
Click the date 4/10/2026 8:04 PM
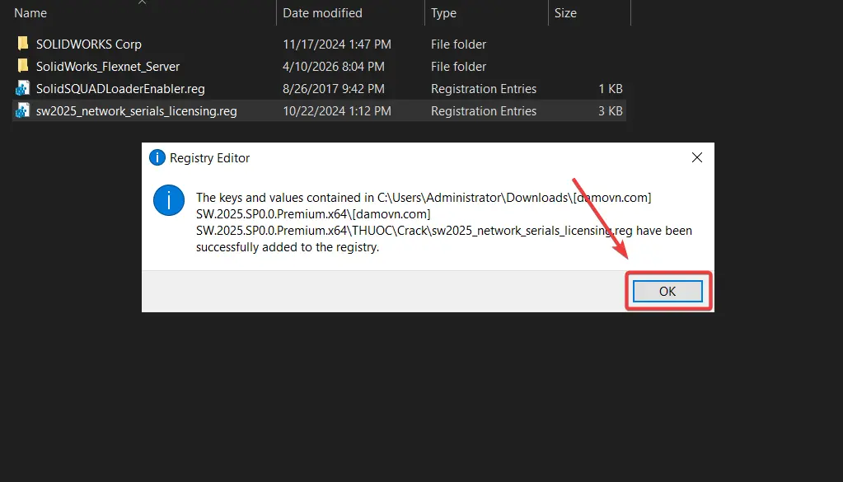tap(334, 67)
